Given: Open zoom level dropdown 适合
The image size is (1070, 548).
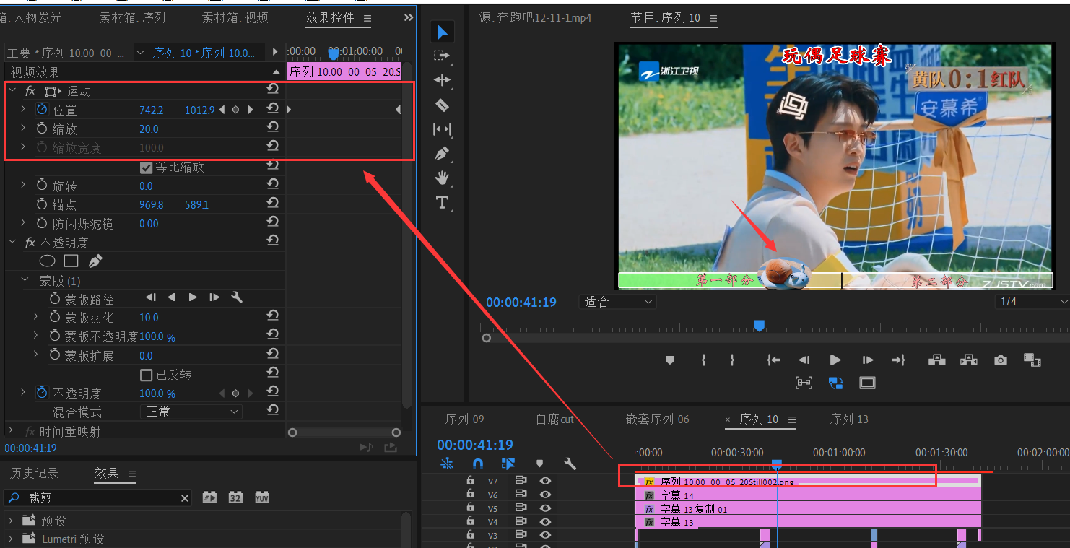Looking at the screenshot, I should (617, 302).
